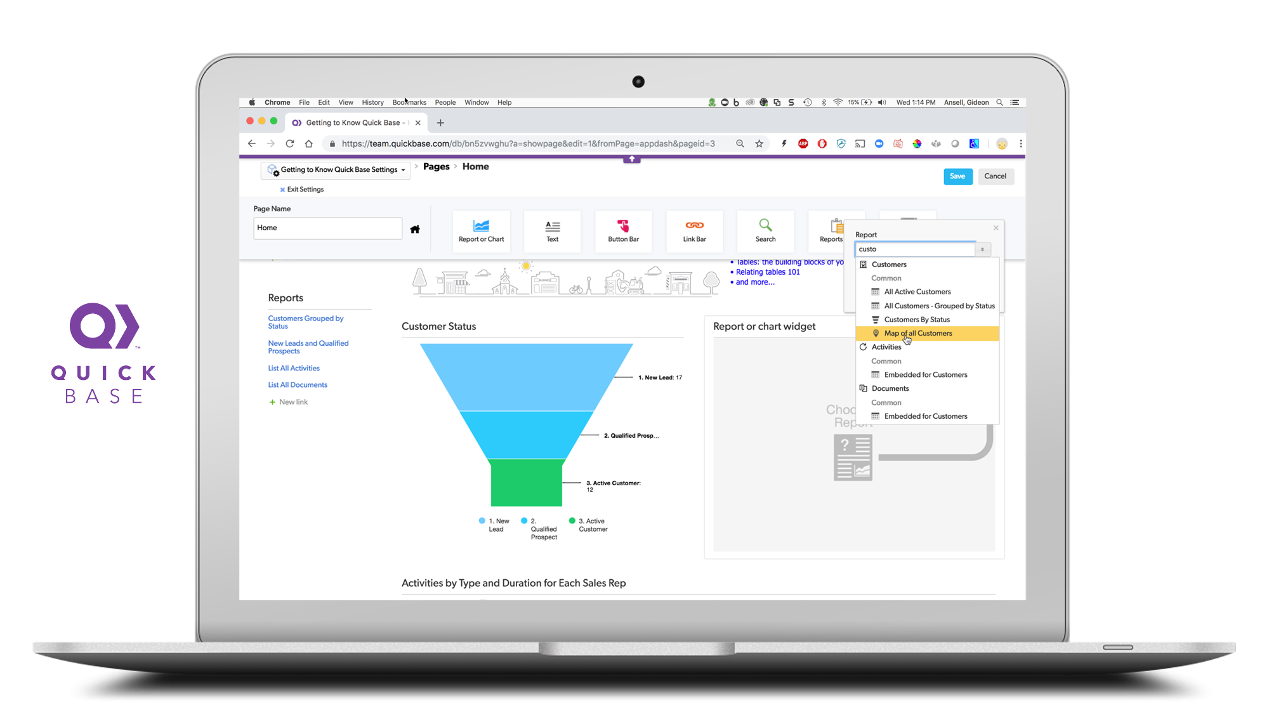The height and width of the screenshot is (708, 1269).
Task: Open Customers Grouped by Status link
Action: pos(306,322)
